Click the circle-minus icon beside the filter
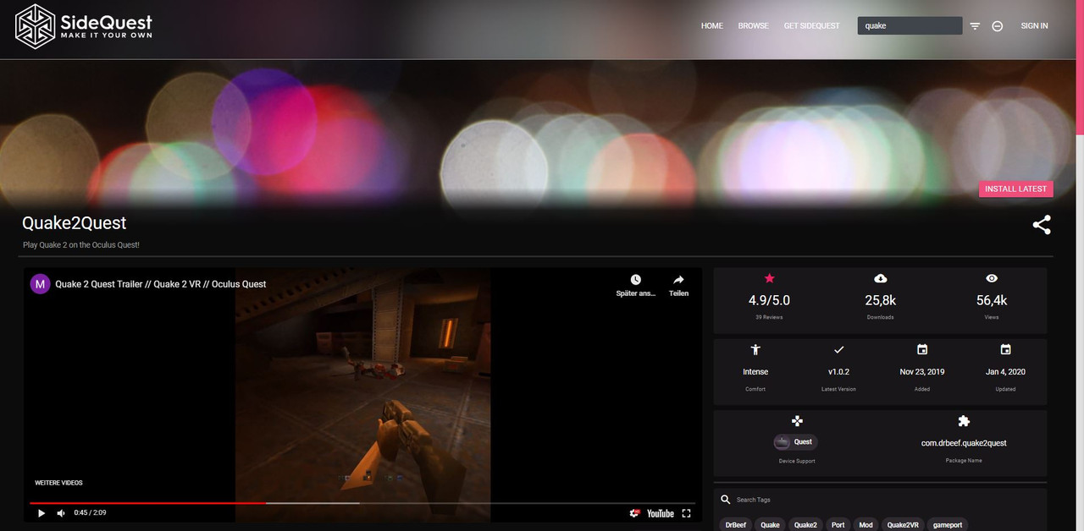Viewport: 1084px width, 531px height. click(x=998, y=26)
